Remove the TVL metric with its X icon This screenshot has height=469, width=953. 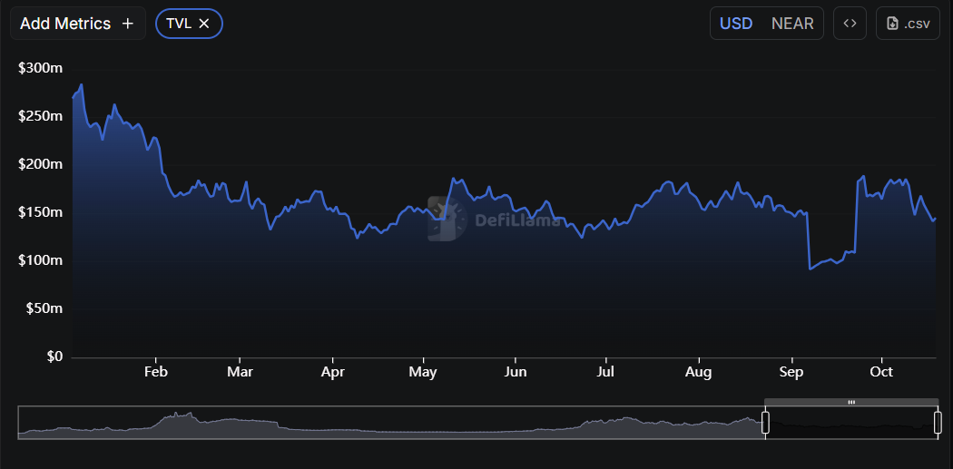point(204,24)
